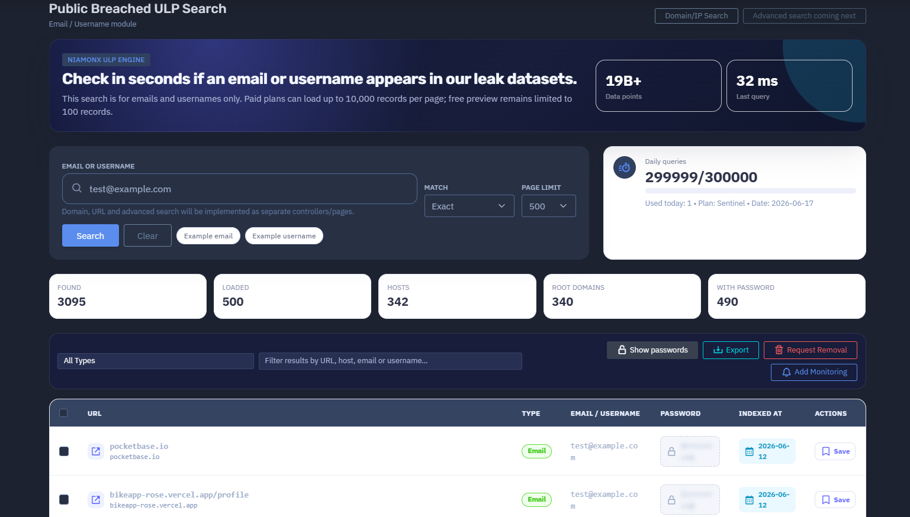Switch to Domain/IP Search
The width and height of the screenshot is (910, 517).
(696, 16)
